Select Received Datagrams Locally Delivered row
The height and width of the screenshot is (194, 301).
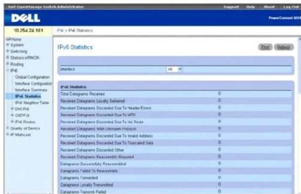click(176, 101)
